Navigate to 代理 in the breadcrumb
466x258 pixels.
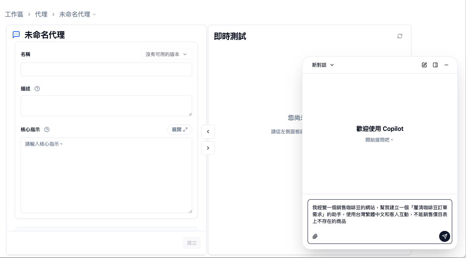41,14
